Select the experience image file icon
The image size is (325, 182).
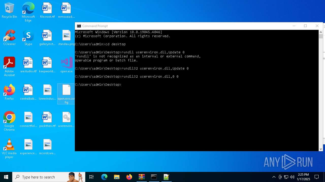click(x=28, y=147)
